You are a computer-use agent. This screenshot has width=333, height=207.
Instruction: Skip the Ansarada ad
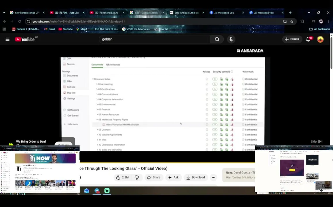pyautogui.click(x=317, y=141)
